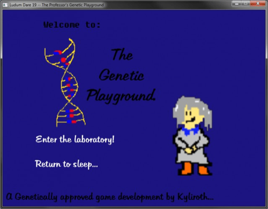Viewport: 268px width, 209px height.
Task: Click the DNA double helix graphic
Action: click(65, 82)
